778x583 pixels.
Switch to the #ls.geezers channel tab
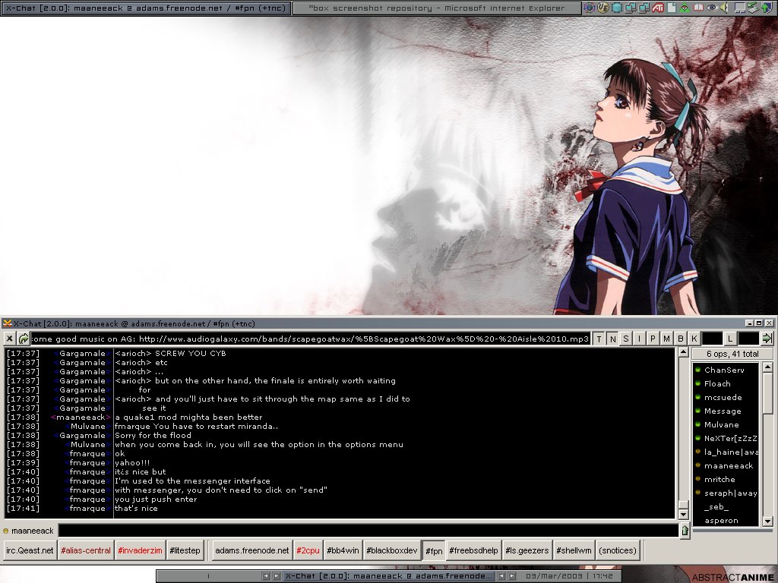point(527,550)
